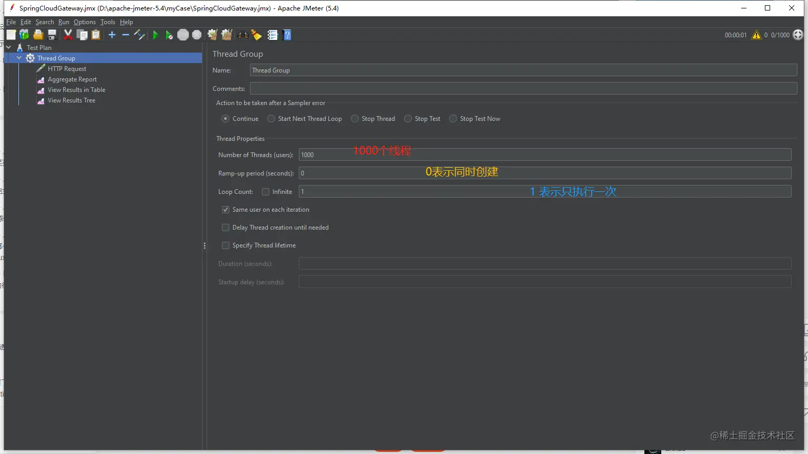The height and width of the screenshot is (454, 808).
Task: Click the Clear All double-broom icon
Action: pyautogui.click(x=227, y=35)
